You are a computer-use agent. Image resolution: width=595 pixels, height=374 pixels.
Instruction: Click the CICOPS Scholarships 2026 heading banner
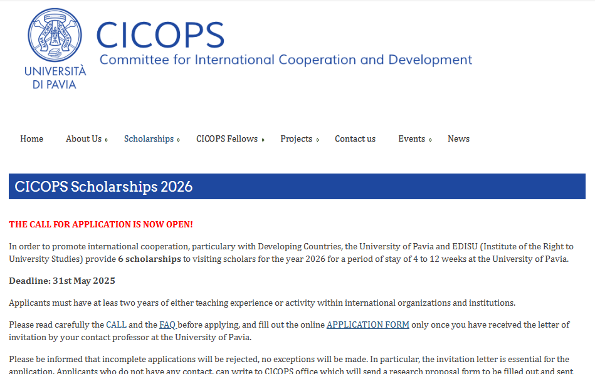(297, 186)
